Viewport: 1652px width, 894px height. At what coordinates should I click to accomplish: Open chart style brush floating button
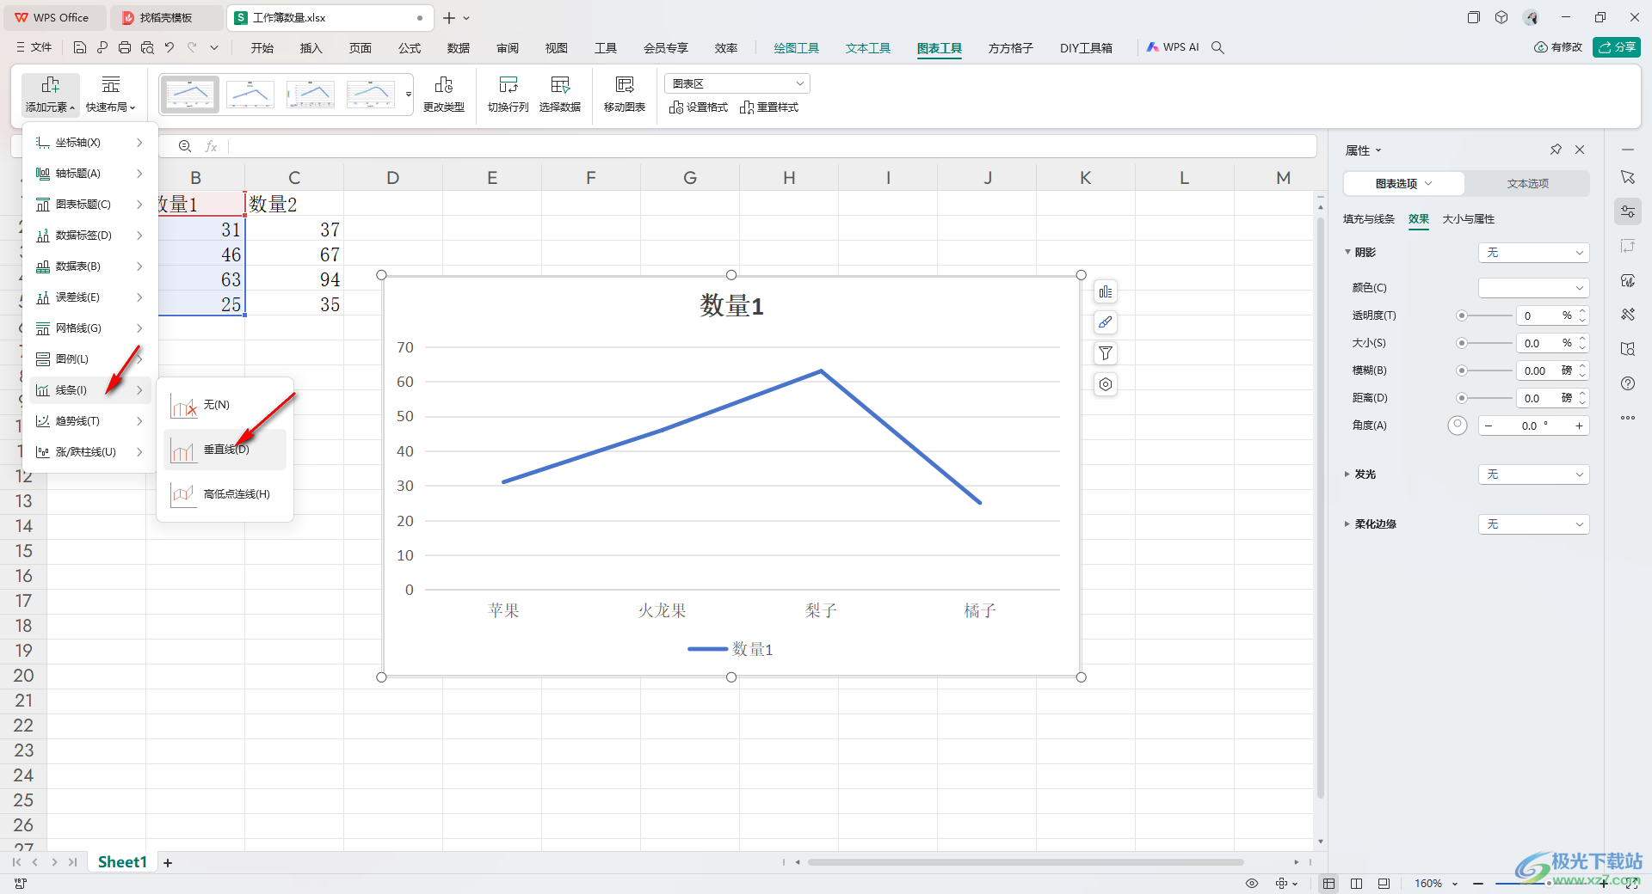(x=1106, y=322)
